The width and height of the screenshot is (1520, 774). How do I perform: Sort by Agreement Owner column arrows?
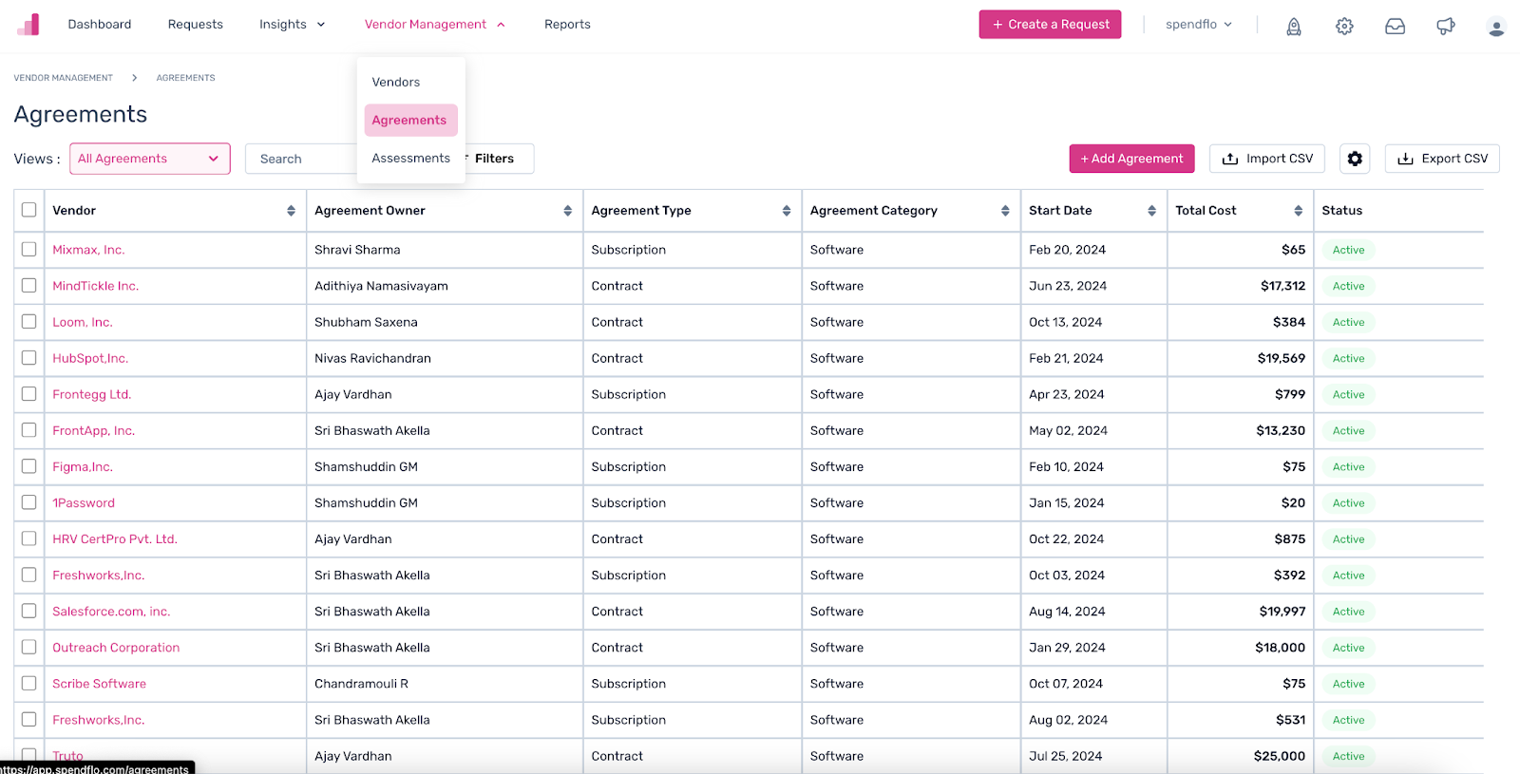coord(567,211)
